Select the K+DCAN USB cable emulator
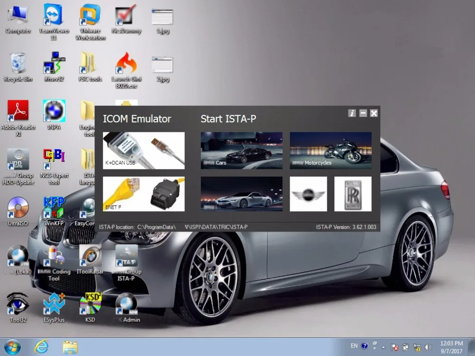The height and width of the screenshot is (356, 475). coord(143,150)
